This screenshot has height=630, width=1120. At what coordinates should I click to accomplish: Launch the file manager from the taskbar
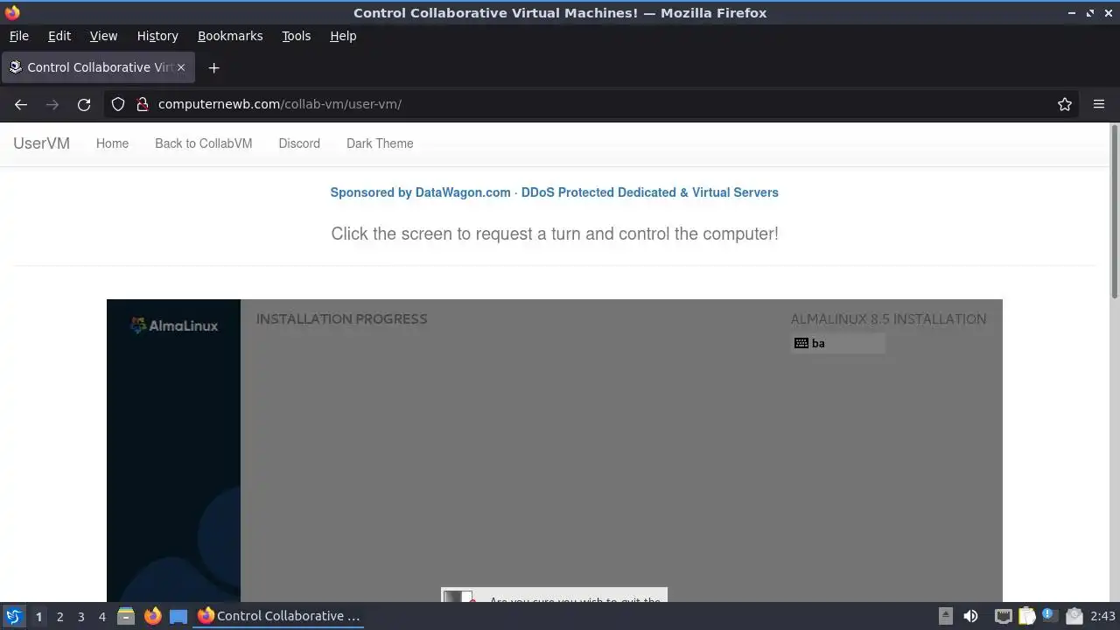coord(126,616)
